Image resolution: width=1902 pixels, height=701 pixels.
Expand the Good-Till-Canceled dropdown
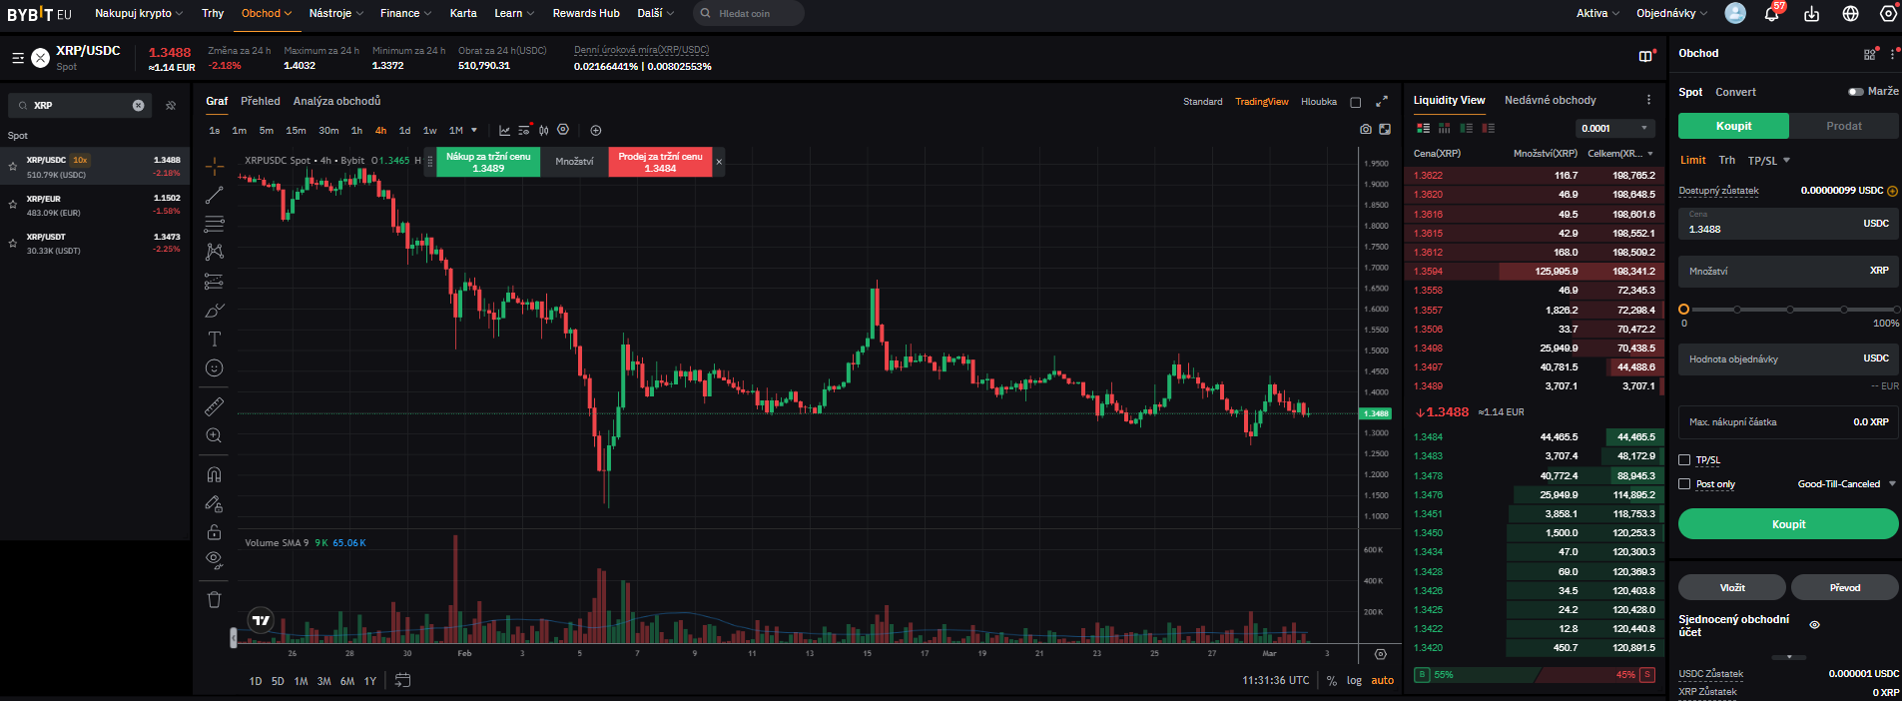1845,484
